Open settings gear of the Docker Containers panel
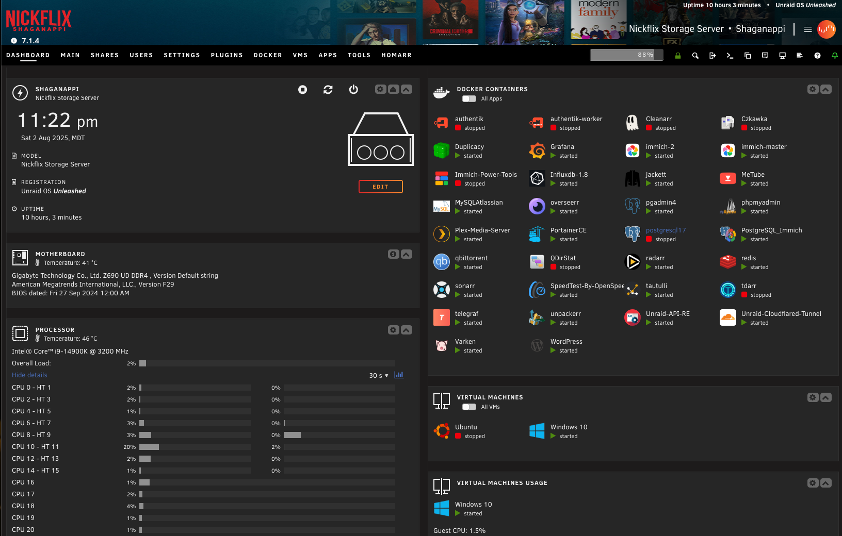This screenshot has width=842, height=536. [x=813, y=89]
